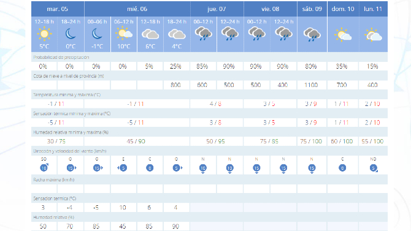Click the 700 snow level value
This screenshot has height=231, width=411.
click(x=342, y=85)
